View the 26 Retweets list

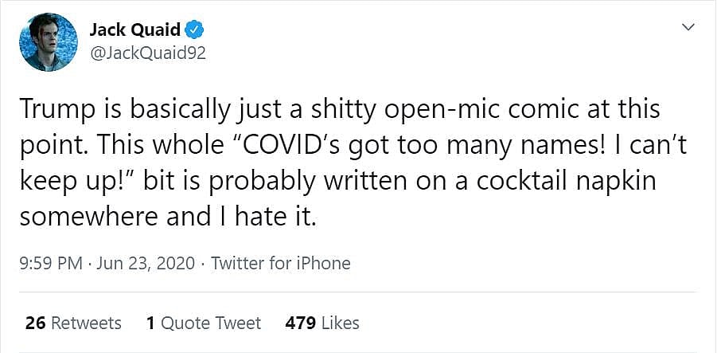(x=73, y=323)
